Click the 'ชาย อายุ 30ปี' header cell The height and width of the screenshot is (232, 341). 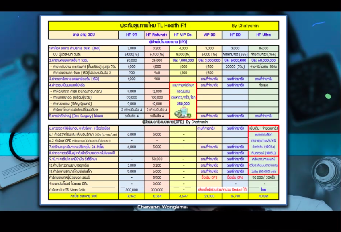coord(84,35)
